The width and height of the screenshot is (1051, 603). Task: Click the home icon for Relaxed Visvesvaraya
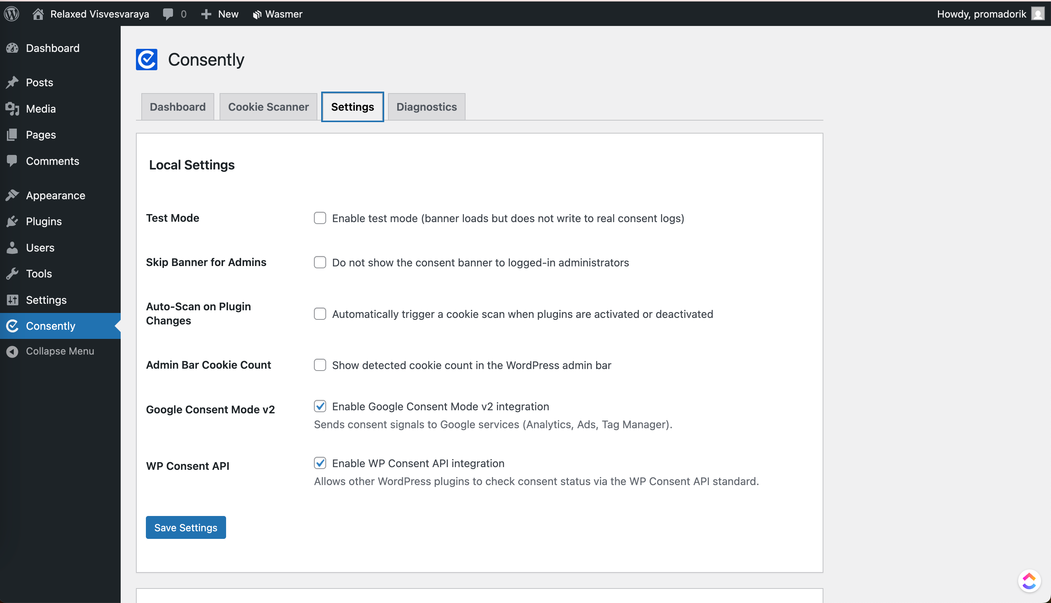pos(38,14)
